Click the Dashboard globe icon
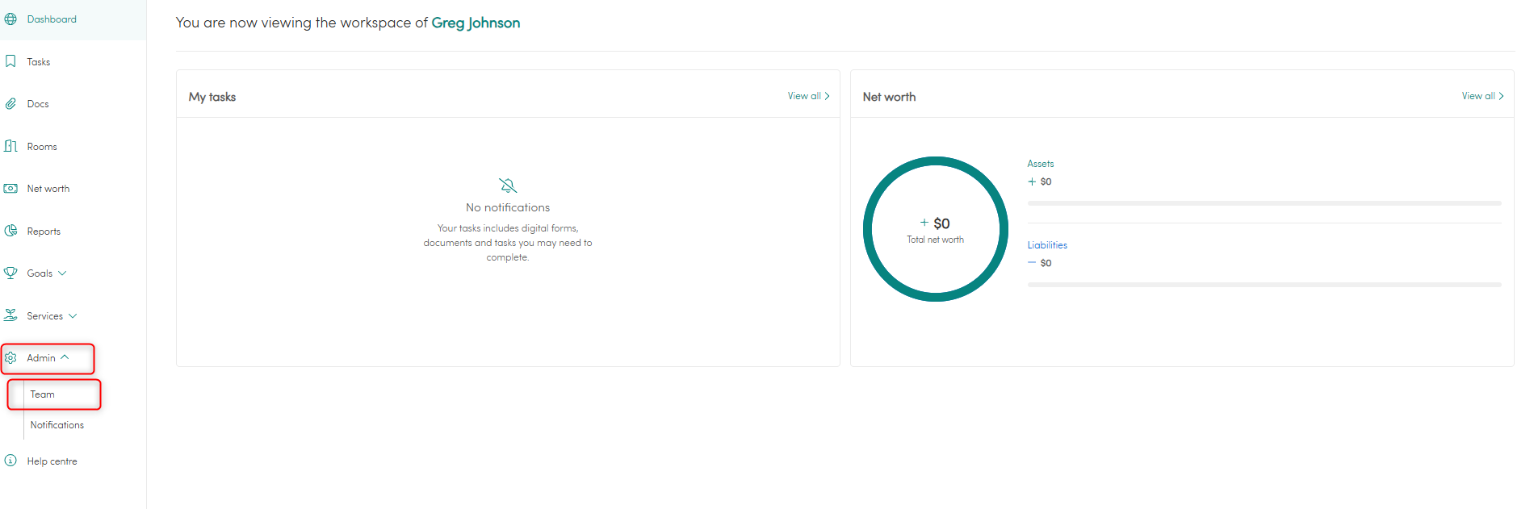The height and width of the screenshot is (509, 1534). (10, 19)
